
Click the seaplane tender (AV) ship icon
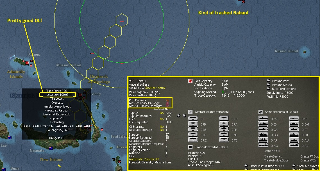[294, 145]
